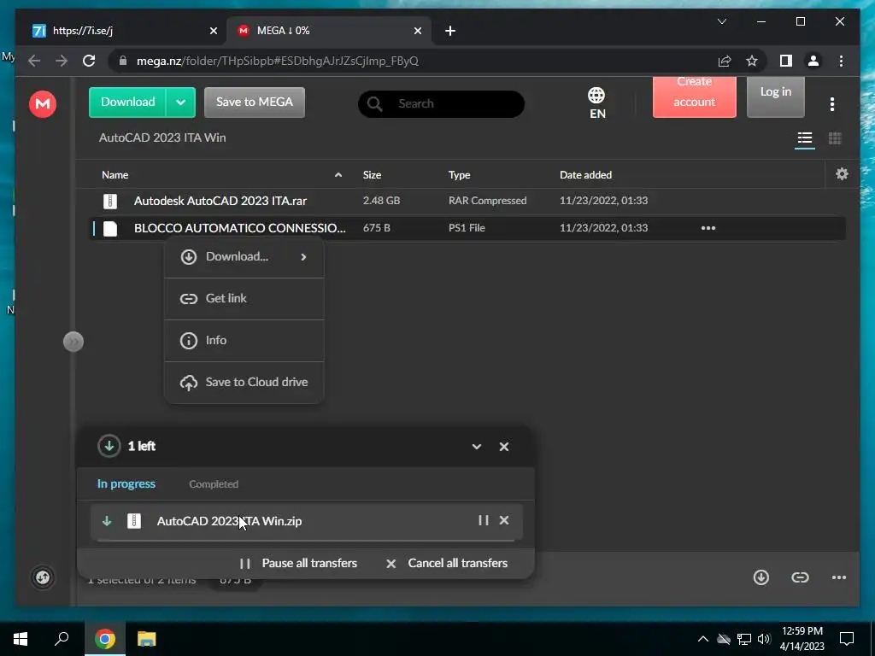Pause AutoCAD 2023 ITA Win.zip transfer

(484, 520)
